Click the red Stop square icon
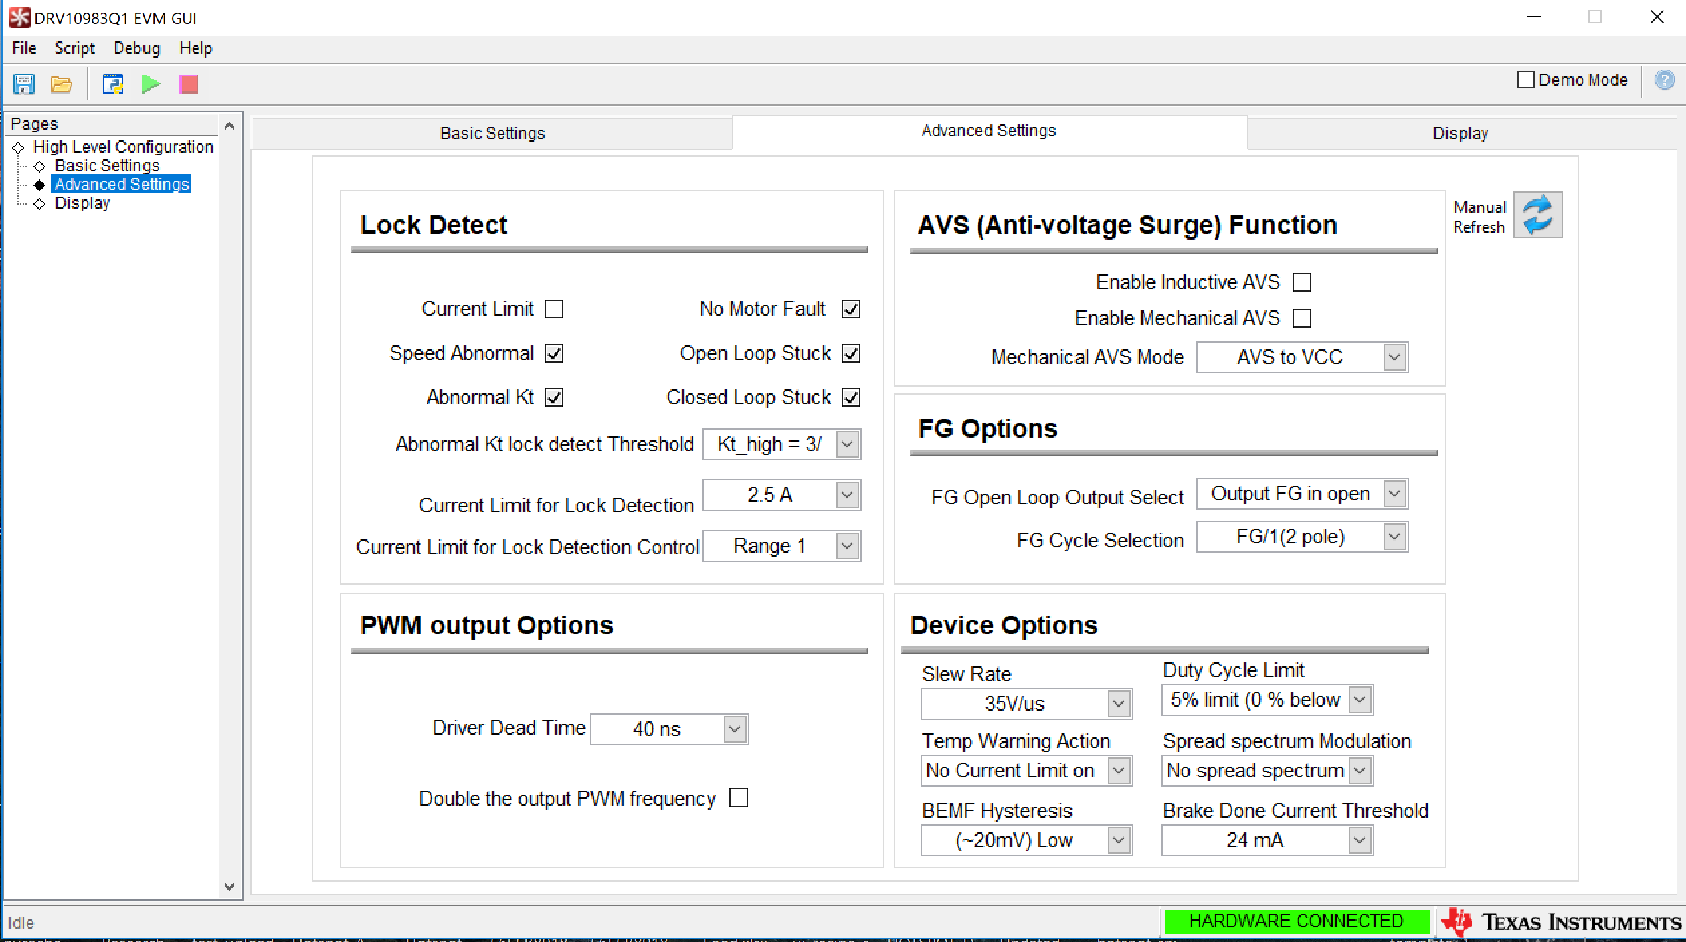1686x942 pixels. point(189,84)
